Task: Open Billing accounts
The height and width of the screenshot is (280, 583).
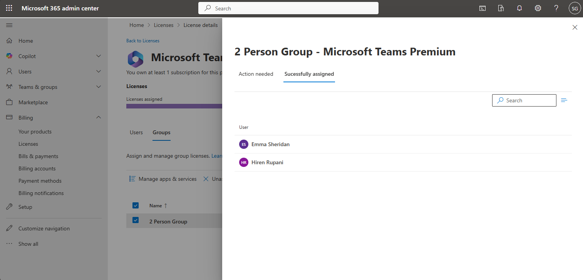Action: [37, 168]
